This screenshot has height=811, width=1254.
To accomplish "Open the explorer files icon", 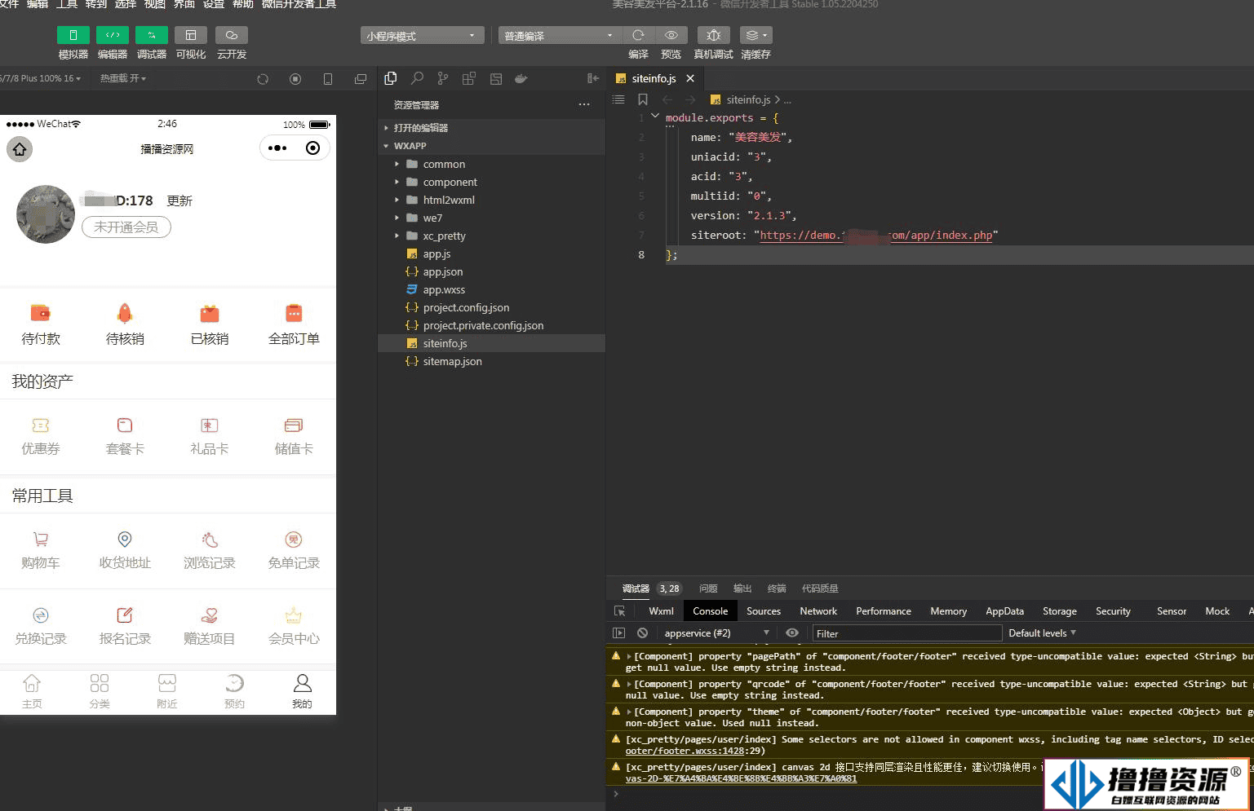I will point(391,78).
